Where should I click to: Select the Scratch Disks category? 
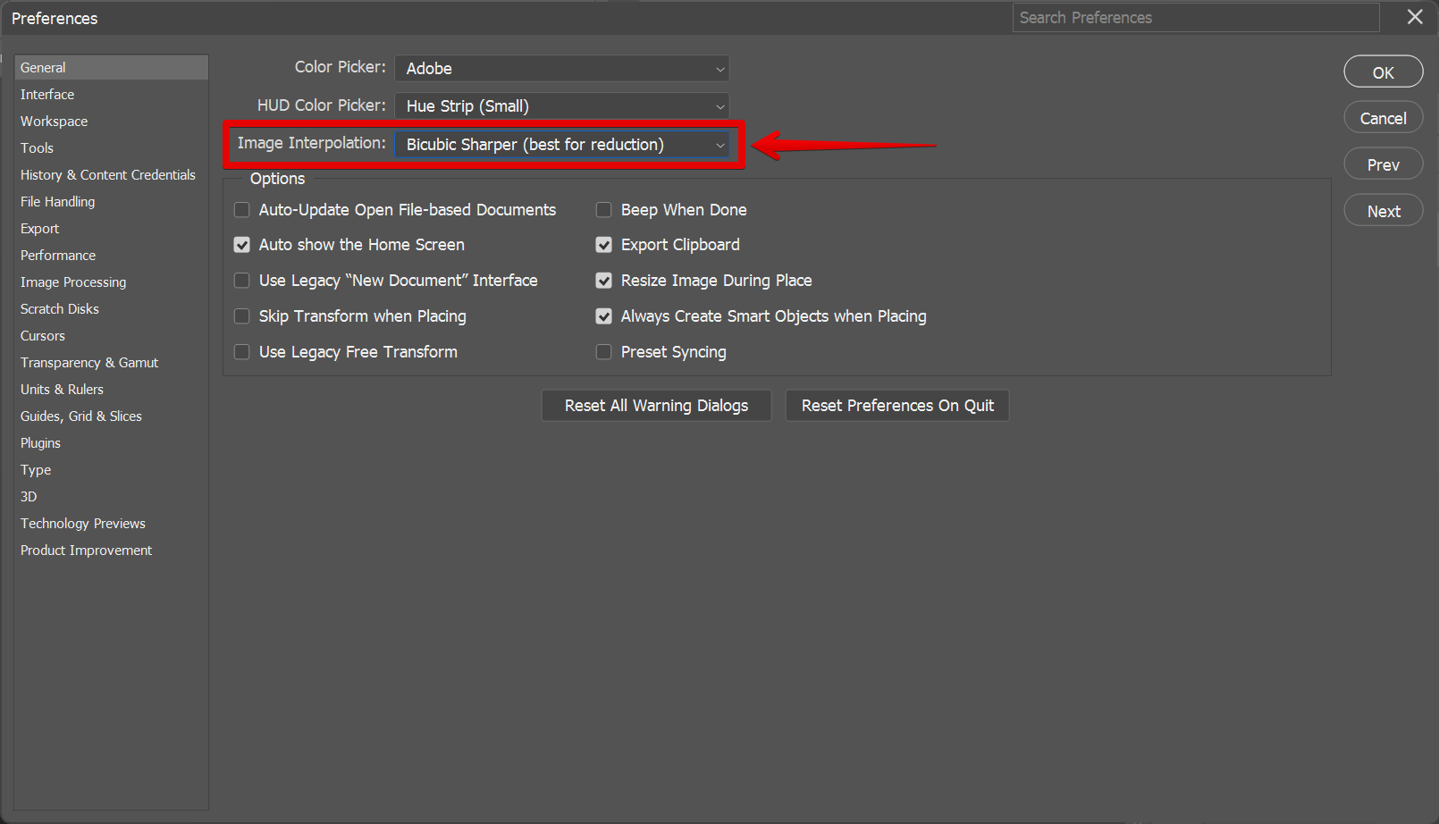(59, 308)
